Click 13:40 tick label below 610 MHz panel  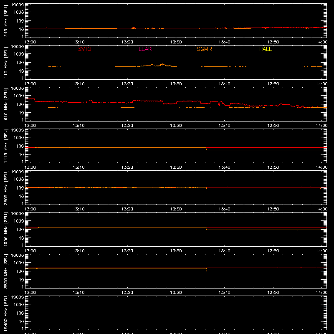[x=225, y=126]
